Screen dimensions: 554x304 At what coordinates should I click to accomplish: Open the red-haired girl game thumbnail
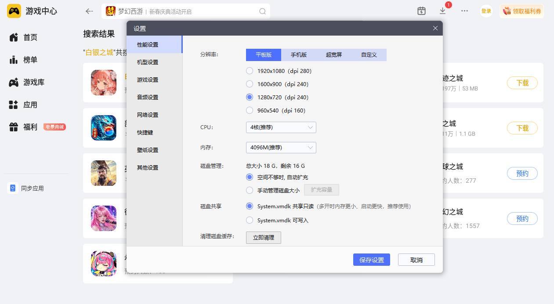click(x=104, y=83)
